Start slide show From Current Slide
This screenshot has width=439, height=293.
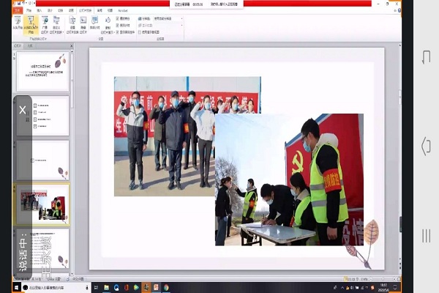[31, 25]
